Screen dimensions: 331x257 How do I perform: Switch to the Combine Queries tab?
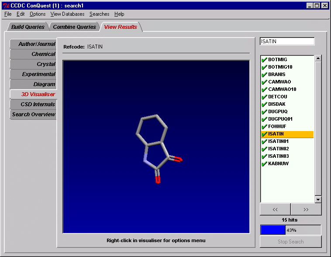click(74, 27)
